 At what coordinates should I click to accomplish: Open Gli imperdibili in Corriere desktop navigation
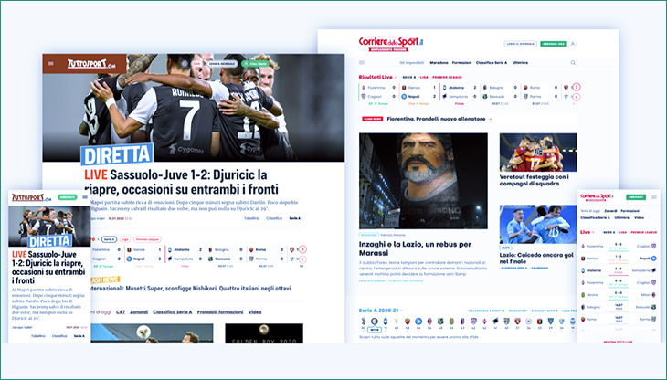[x=411, y=62]
